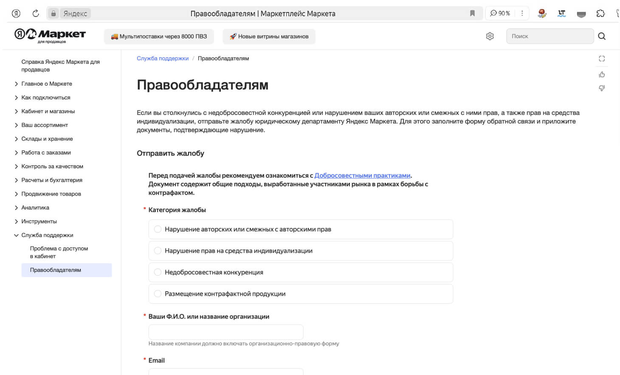Toggle fullscreen reading mode icon
Screen dimensions: 620x375
[x=602, y=59]
